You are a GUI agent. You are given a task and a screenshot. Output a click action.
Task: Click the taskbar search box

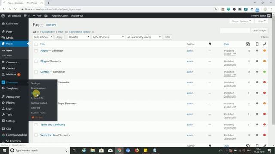coord(39,150)
